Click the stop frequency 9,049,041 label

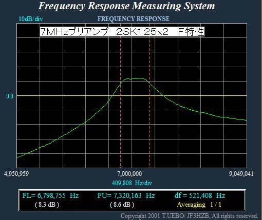point(241,174)
